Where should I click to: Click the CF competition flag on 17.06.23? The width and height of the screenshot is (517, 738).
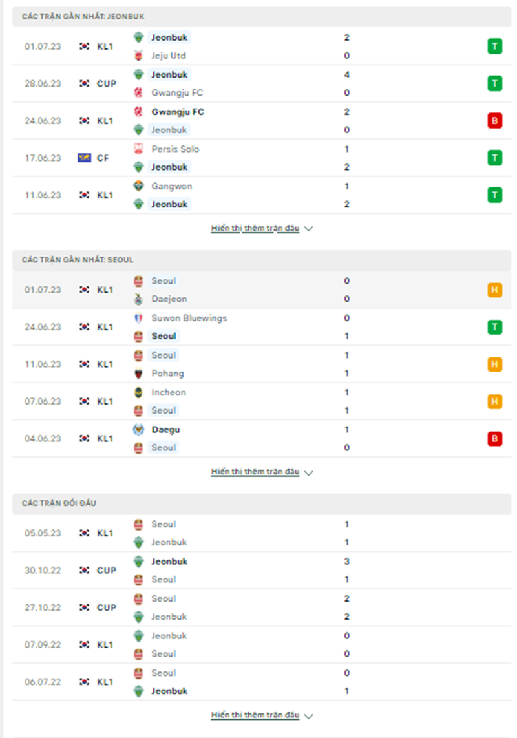coord(84,158)
